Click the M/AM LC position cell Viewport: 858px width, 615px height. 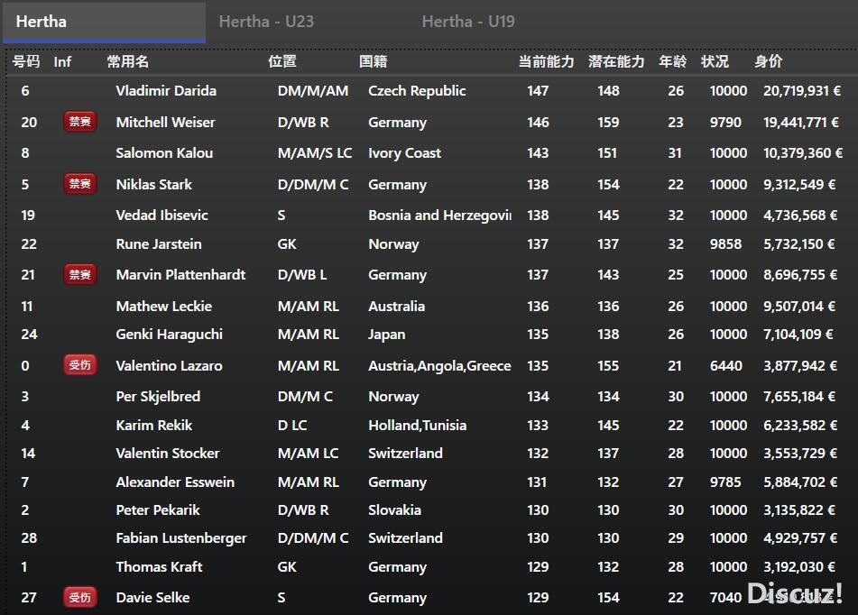[x=308, y=453]
